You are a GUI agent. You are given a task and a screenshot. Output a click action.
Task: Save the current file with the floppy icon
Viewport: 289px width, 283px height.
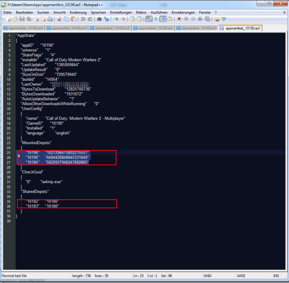[x=22, y=19]
